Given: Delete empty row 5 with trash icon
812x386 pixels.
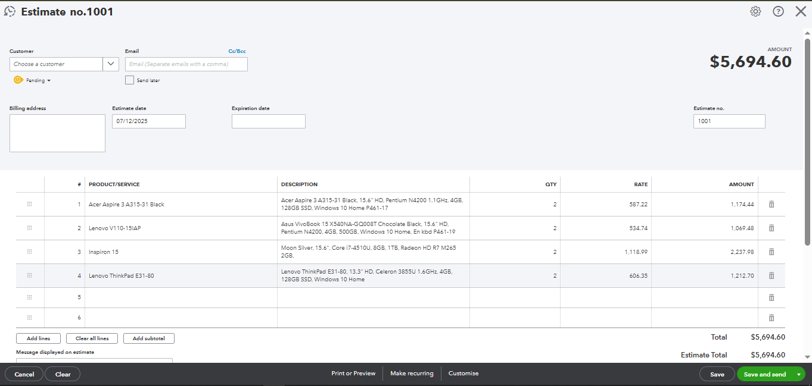Looking at the screenshot, I should [x=771, y=297].
